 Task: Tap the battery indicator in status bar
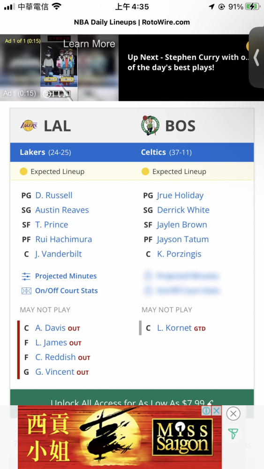coord(253,7)
